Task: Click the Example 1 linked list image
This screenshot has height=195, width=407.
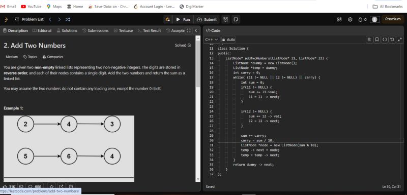Action: coord(69,148)
